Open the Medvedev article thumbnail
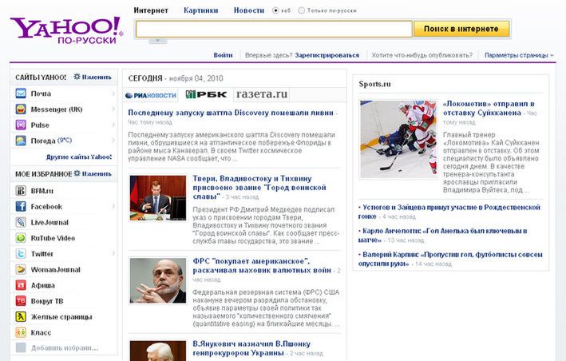 tap(158, 198)
